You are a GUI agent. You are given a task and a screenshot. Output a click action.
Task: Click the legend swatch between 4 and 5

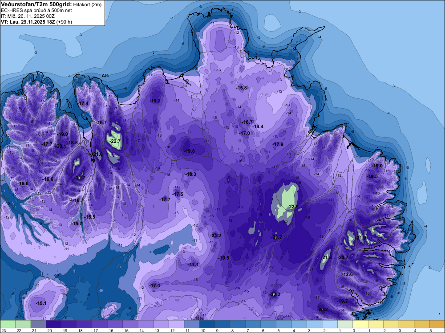[x=421, y=324]
